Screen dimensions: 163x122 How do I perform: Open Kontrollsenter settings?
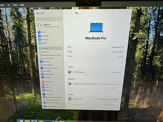point(46,59)
